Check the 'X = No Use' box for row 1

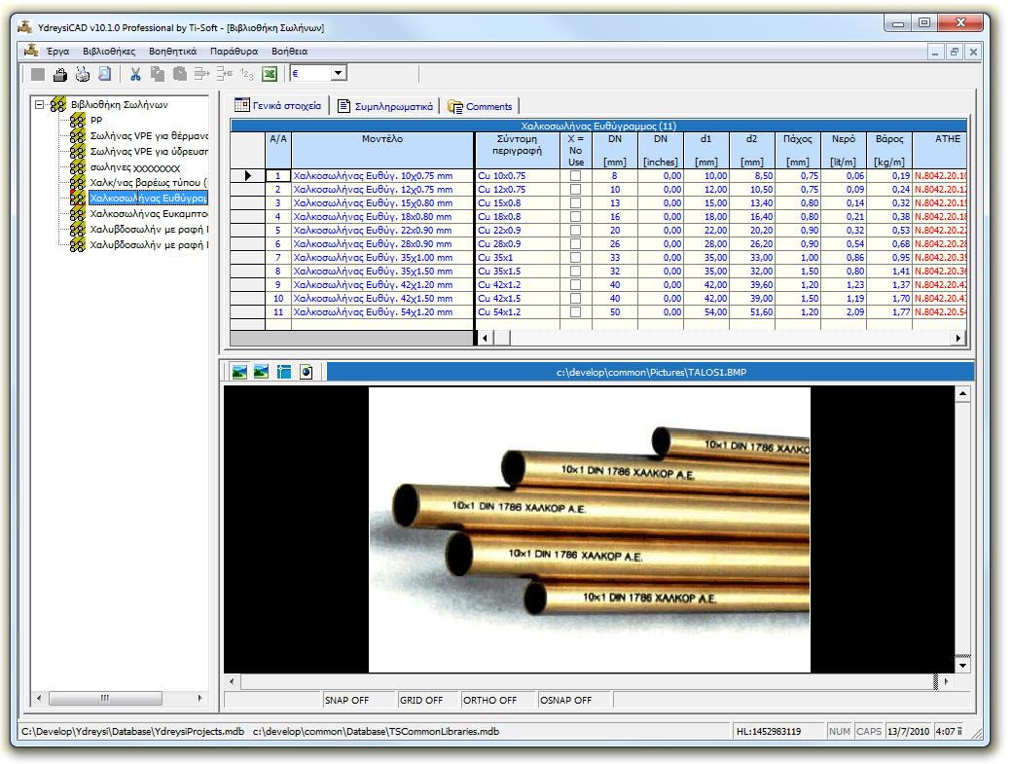point(575,175)
